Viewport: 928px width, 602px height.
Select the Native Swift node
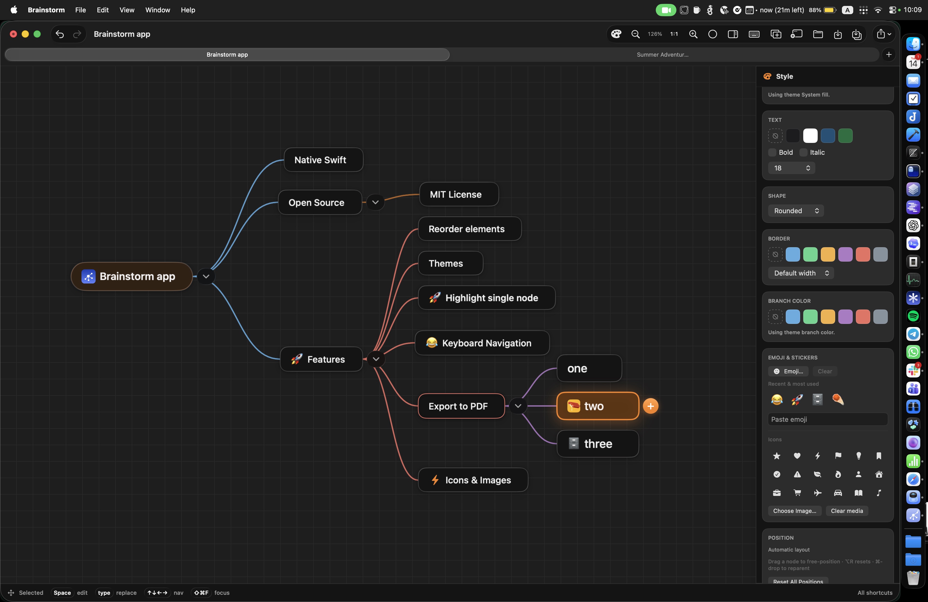pos(324,160)
